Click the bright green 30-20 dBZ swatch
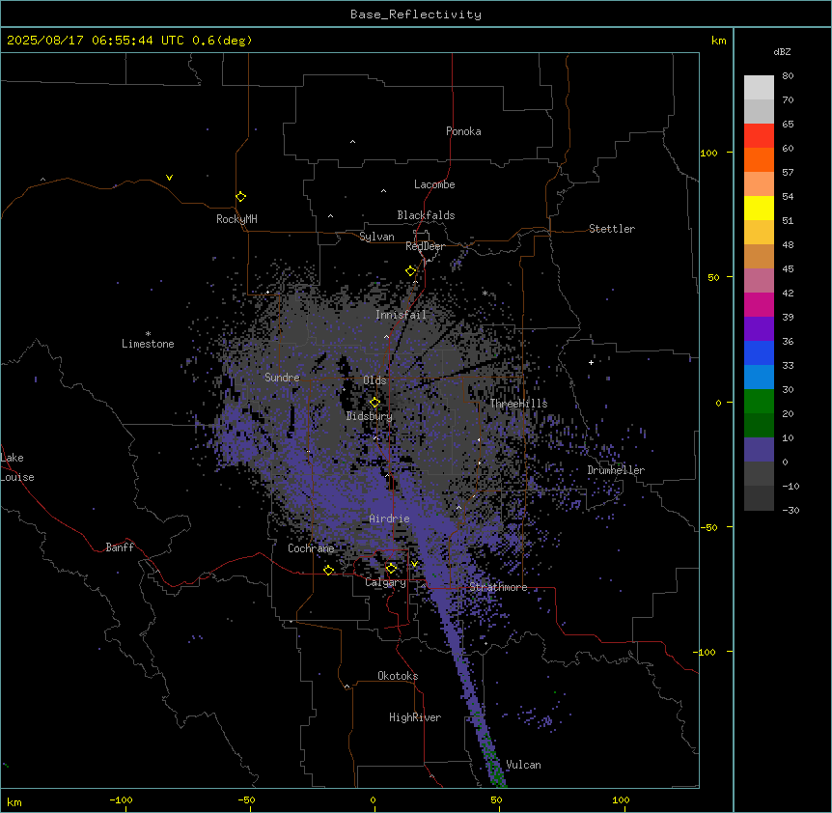The width and height of the screenshot is (832, 813). click(759, 402)
